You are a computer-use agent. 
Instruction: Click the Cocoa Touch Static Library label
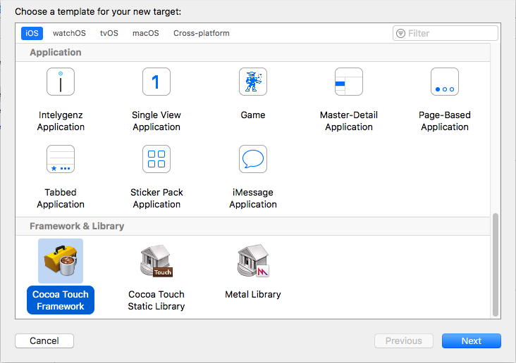click(156, 300)
